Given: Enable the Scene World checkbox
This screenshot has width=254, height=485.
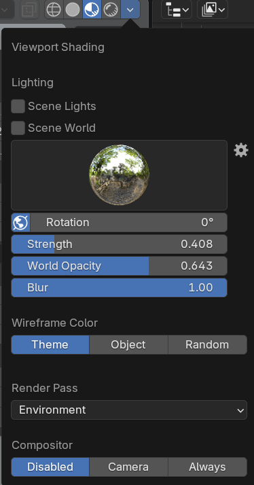Looking at the screenshot, I should point(18,128).
